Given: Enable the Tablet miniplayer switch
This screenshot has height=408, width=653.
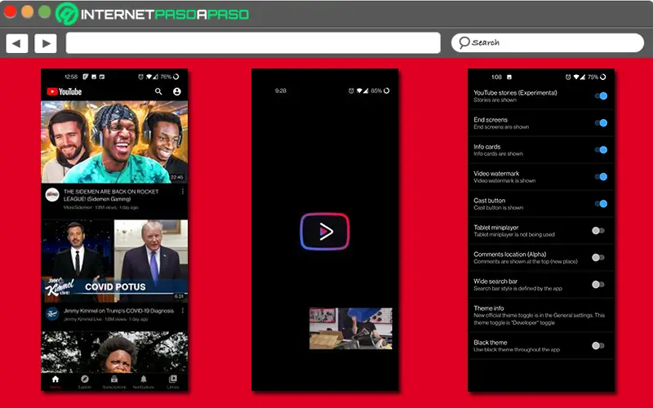Looking at the screenshot, I should tap(598, 231).
